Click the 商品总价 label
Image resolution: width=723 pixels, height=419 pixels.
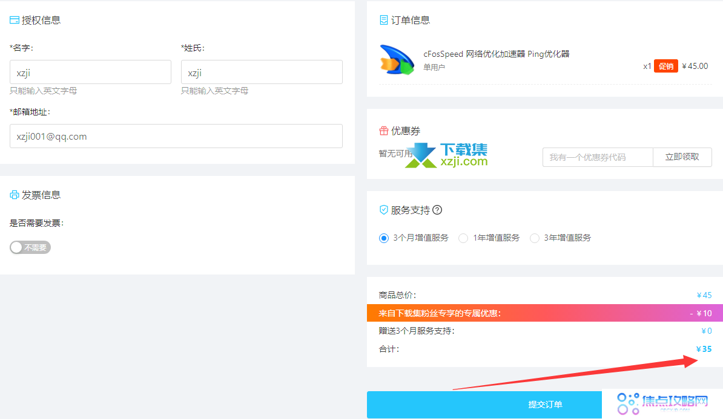click(x=397, y=295)
